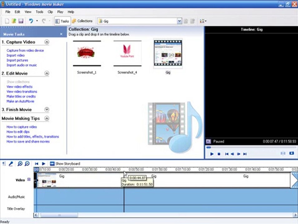Open View video transitions
Viewport: 298px width, 224px height.
22,91
